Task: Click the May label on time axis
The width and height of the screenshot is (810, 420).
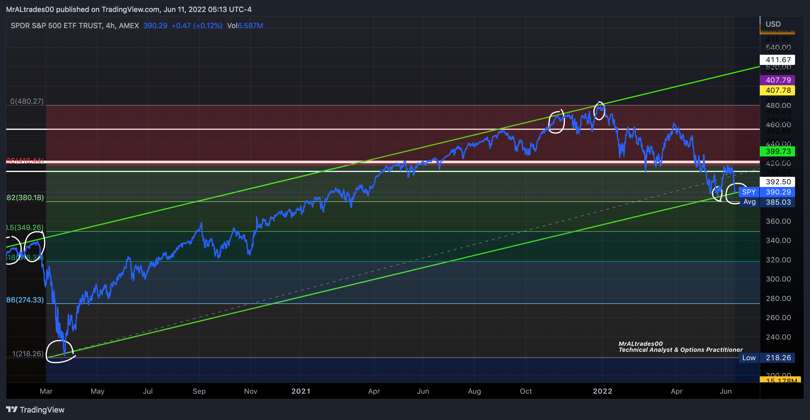Action: (98, 391)
